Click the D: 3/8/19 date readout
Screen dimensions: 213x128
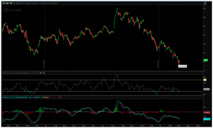coord(17,3)
